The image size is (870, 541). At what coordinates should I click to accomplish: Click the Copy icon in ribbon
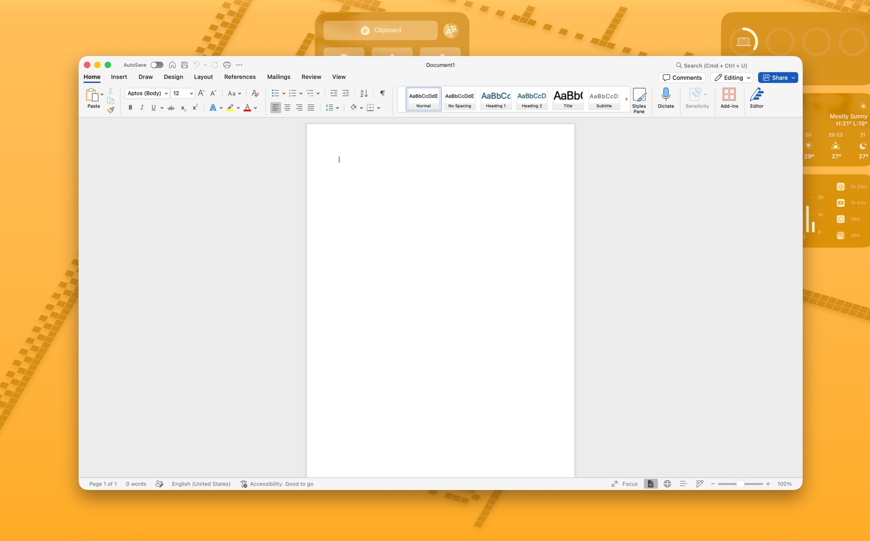[111, 101]
